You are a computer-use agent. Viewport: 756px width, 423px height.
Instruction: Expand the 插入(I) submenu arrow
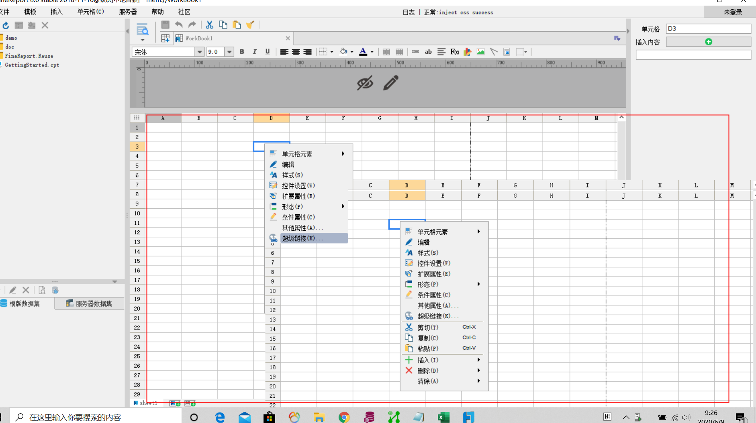(478, 360)
